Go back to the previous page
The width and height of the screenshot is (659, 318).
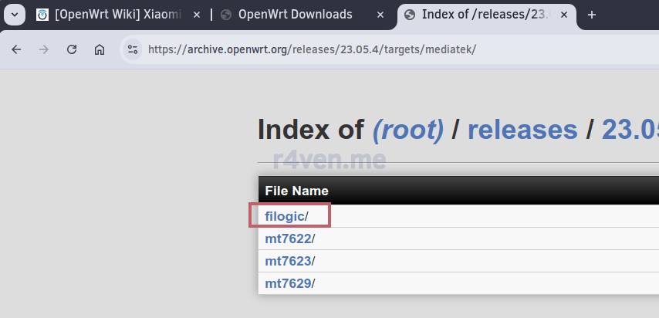17,49
